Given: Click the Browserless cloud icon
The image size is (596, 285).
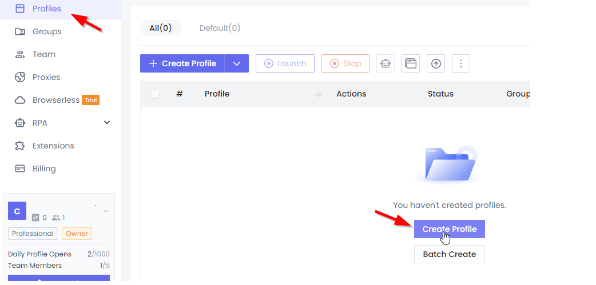Looking at the screenshot, I should (x=20, y=100).
